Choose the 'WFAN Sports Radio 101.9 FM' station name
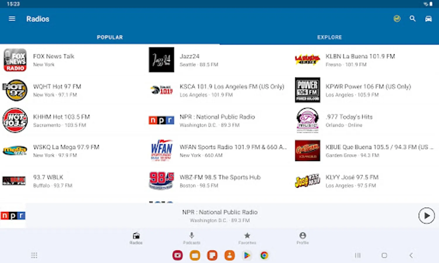Screen dimensions: 439x263 [233, 147]
